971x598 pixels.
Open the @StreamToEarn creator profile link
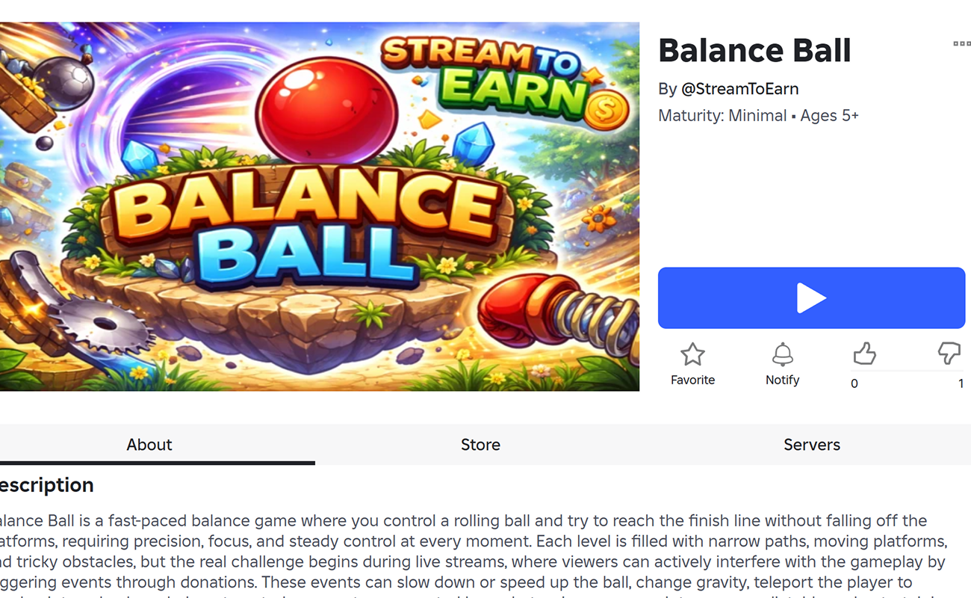click(x=739, y=89)
